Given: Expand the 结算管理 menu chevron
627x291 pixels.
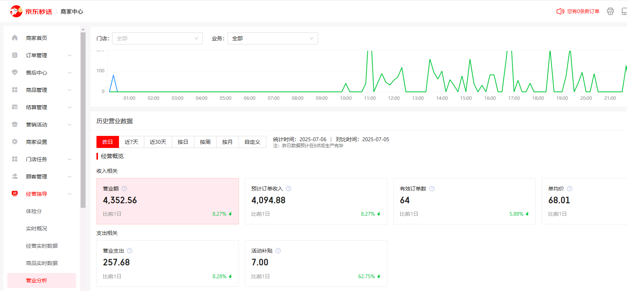Looking at the screenshot, I should pos(70,107).
